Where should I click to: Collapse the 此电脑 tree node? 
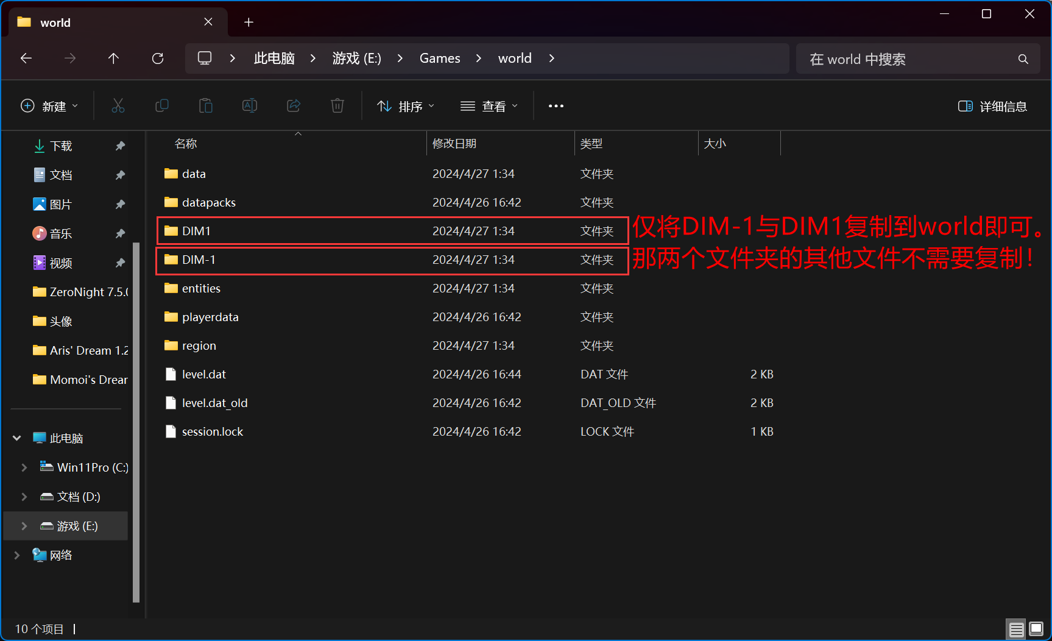(x=17, y=438)
